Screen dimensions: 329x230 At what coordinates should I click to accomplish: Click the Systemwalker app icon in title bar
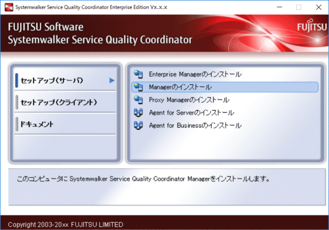(x=9, y=7)
